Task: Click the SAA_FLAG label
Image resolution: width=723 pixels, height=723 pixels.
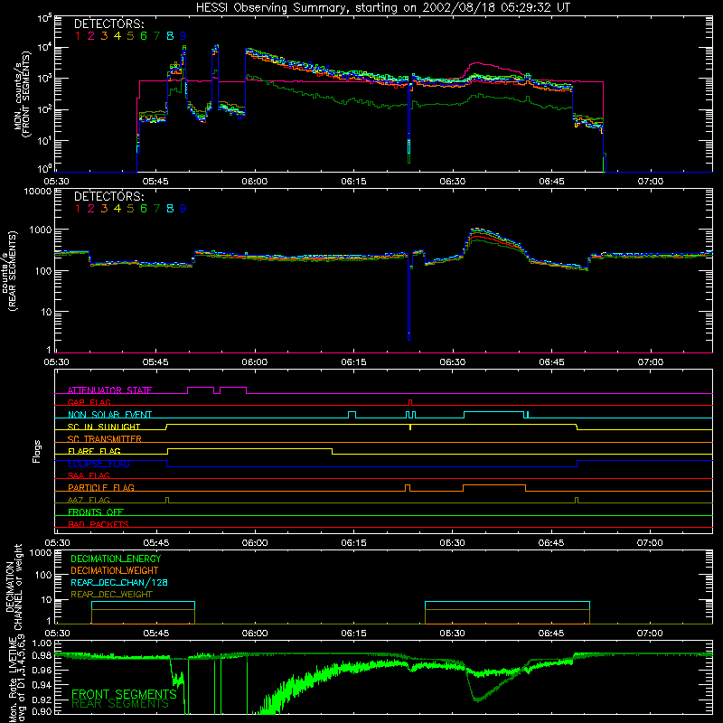Action: pyautogui.click(x=89, y=475)
